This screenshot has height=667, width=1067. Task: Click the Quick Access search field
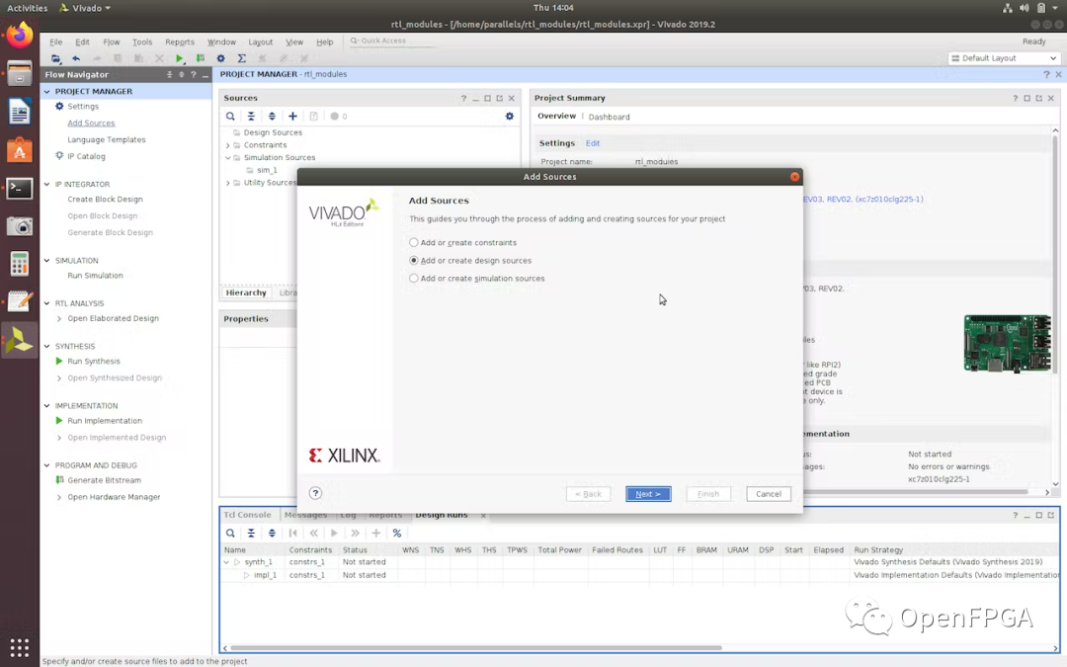[x=390, y=41]
